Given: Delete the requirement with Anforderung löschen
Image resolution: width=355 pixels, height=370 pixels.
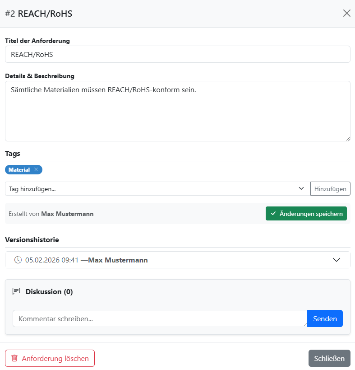Looking at the screenshot, I should [x=50, y=358].
